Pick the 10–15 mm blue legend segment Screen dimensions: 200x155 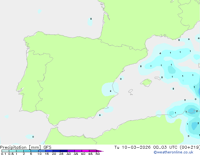pyautogui.click(x=42, y=151)
